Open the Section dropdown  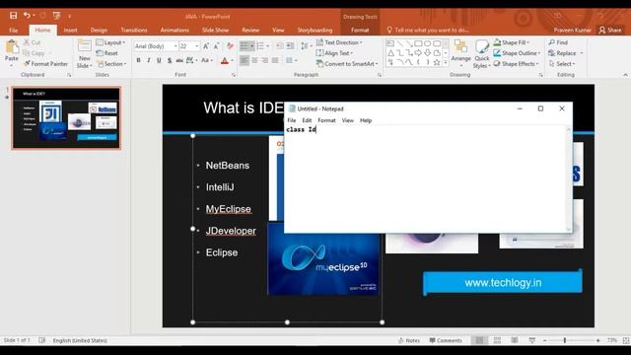[111, 63]
